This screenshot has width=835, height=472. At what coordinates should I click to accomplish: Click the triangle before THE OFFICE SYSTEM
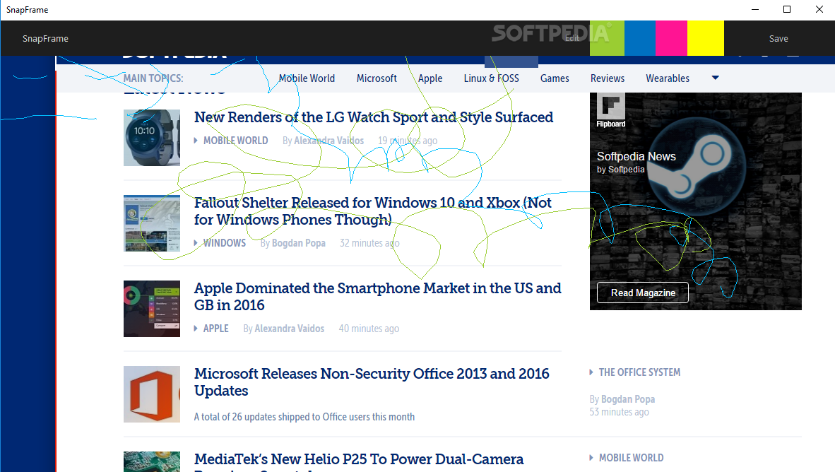pyautogui.click(x=591, y=372)
